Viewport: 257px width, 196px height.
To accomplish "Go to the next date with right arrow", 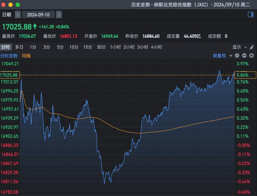I will click(59, 15).
